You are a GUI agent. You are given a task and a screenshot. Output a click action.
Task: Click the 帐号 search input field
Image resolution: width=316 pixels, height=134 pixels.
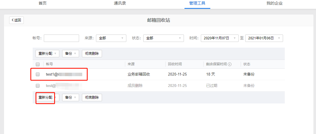pos(61,38)
